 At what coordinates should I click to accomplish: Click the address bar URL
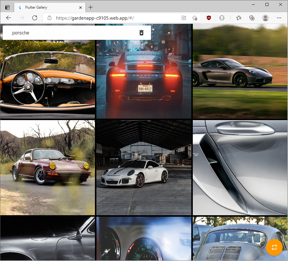[95, 18]
